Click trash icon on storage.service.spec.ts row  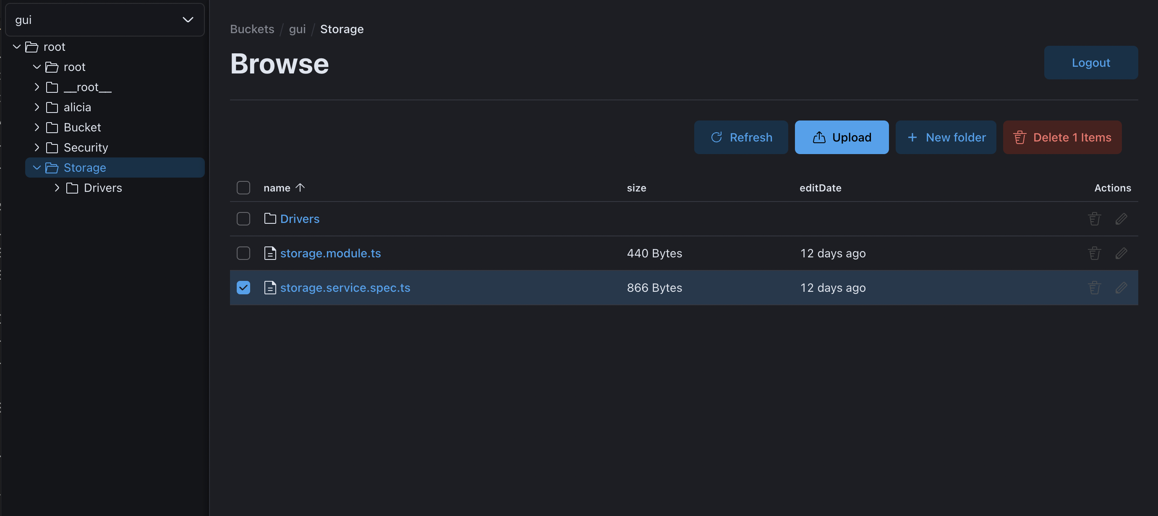1094,288
